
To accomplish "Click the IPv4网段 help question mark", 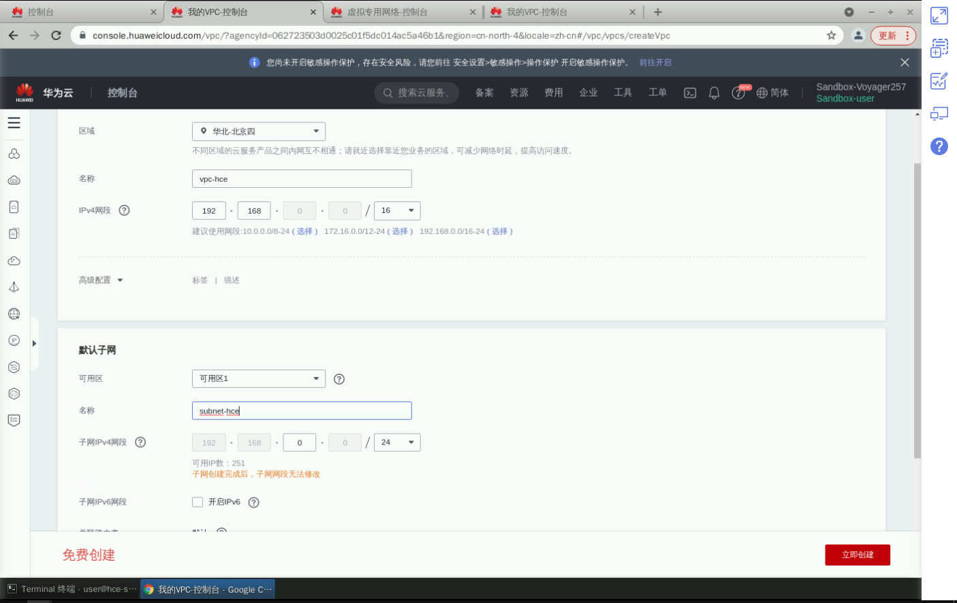I will 124,210.
